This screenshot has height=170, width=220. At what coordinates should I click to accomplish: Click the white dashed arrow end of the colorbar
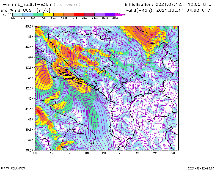pyautogui.click(x=8, y=15)
